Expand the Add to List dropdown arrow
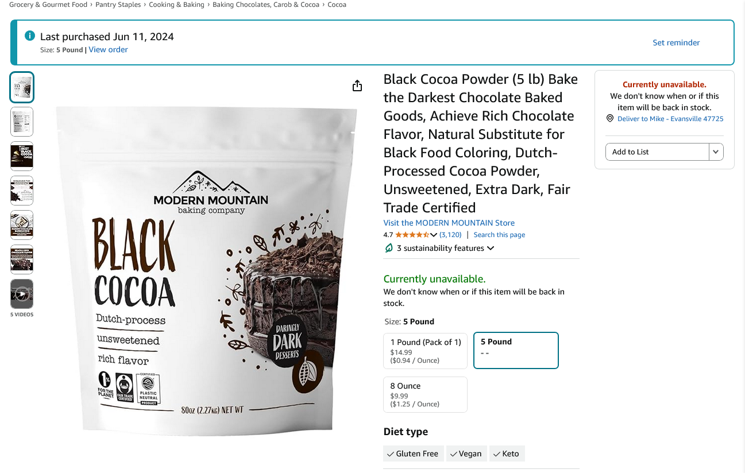Image resolution: width=745 pixels, height=473 pixels. [x=716, y=152]
